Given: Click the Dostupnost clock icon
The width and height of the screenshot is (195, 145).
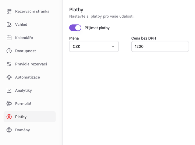Looking at the screenshot, I should [9, 51].
